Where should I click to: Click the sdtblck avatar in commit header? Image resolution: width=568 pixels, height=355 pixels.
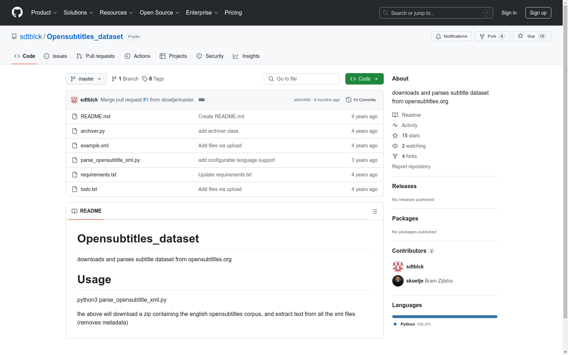click(x=74, y=100)
